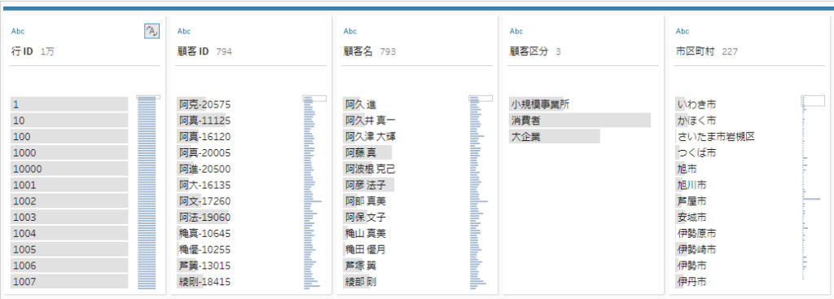Select customer name 阿久井 真一
The height and width of the screenshot is (299, 834).
pyautogui.click(x=371, y=121)
